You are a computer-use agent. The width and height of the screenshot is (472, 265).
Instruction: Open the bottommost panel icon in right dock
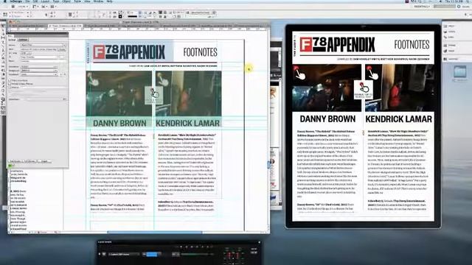click(x=451, y=59)
